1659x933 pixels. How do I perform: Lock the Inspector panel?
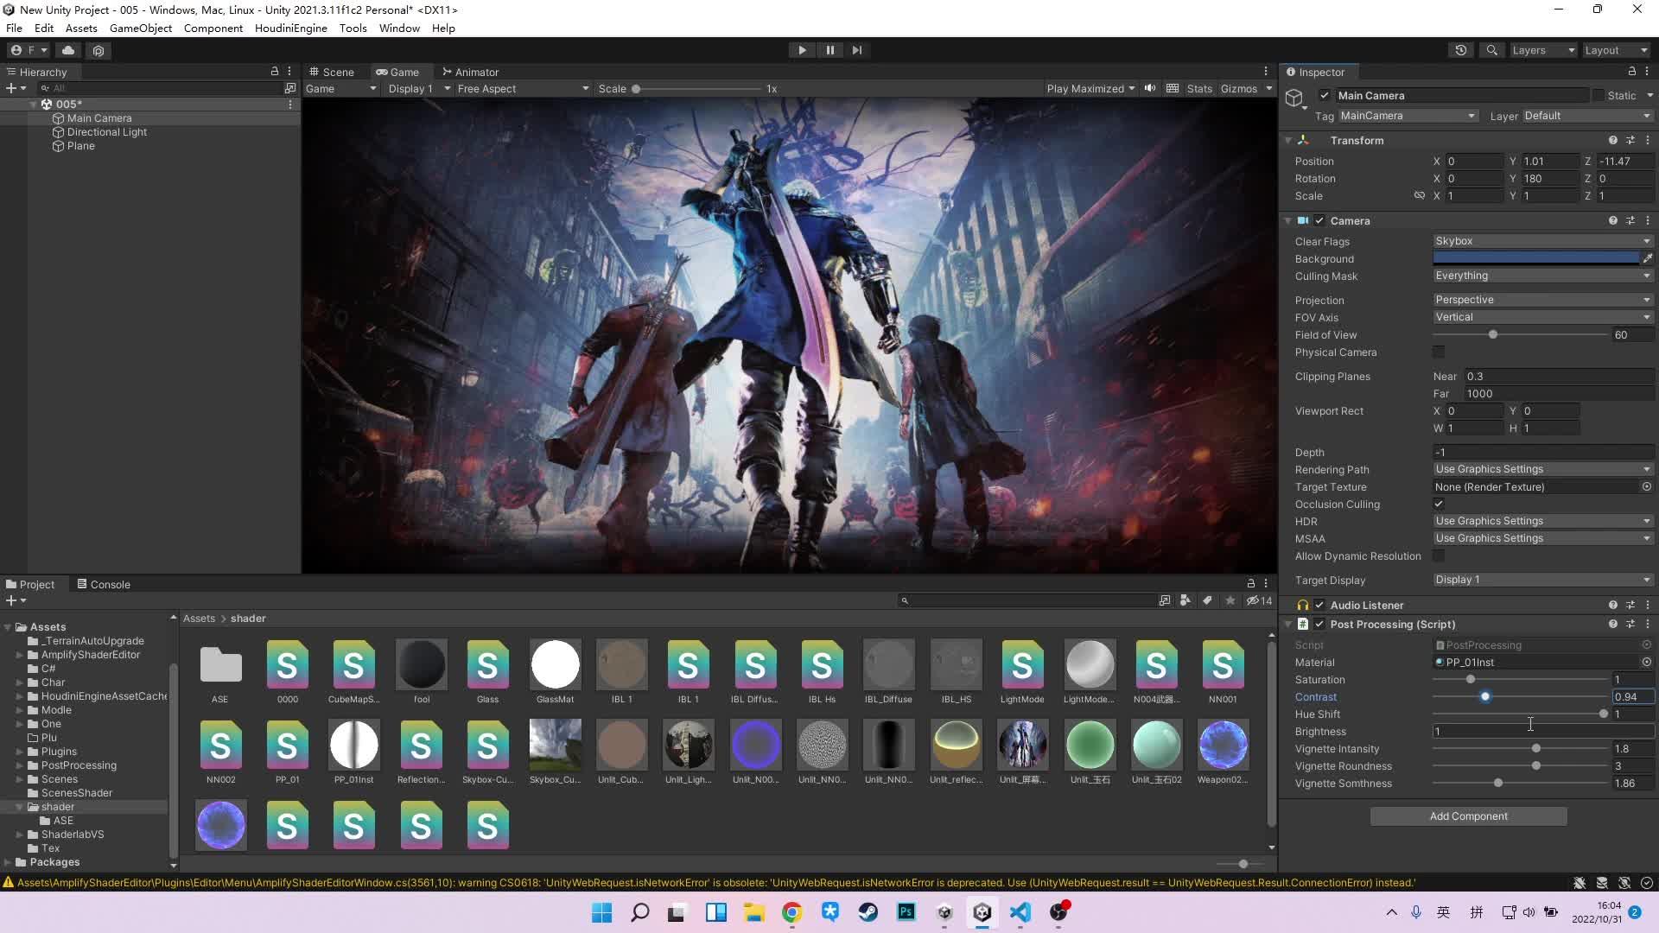tap(1631, 72)
